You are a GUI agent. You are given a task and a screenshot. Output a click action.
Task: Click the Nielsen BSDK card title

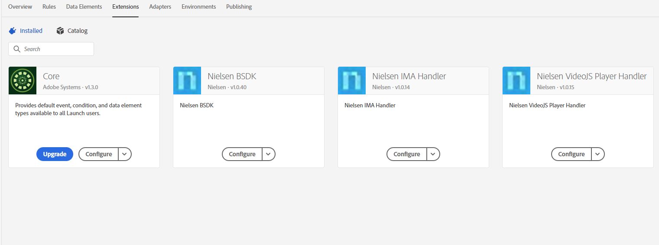pyautogui.click(x=232, y=76)
